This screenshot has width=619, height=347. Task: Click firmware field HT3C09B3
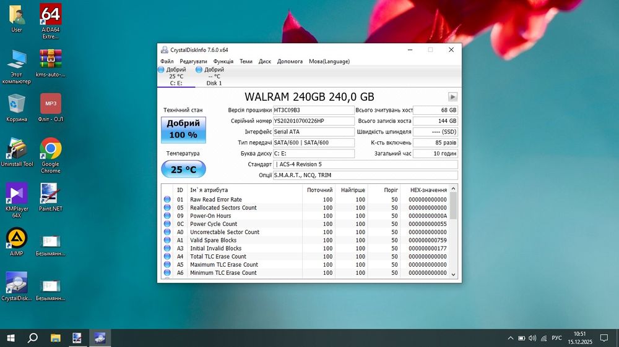(313, 111)
